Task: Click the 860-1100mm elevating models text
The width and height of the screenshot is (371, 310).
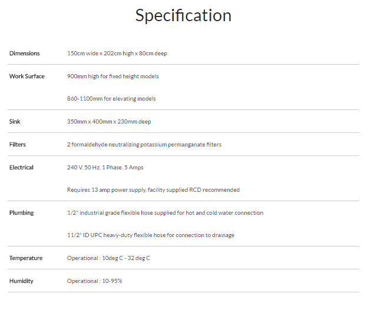Action: (x=111, y=99)
